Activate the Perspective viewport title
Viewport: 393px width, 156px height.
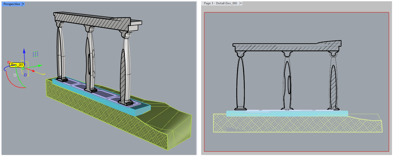(12, 4)
